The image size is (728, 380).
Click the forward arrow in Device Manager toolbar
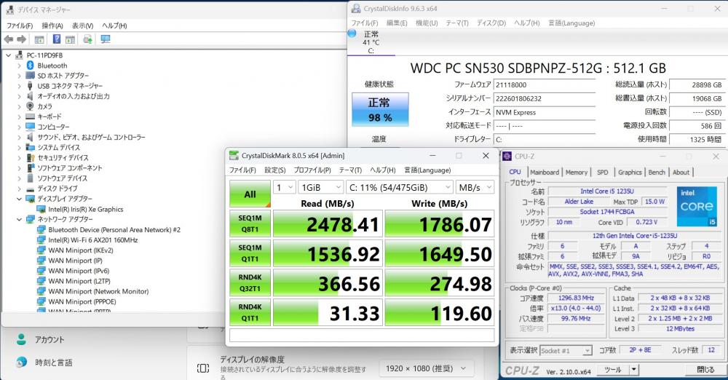pyautogui.click(x=21, y=39)
